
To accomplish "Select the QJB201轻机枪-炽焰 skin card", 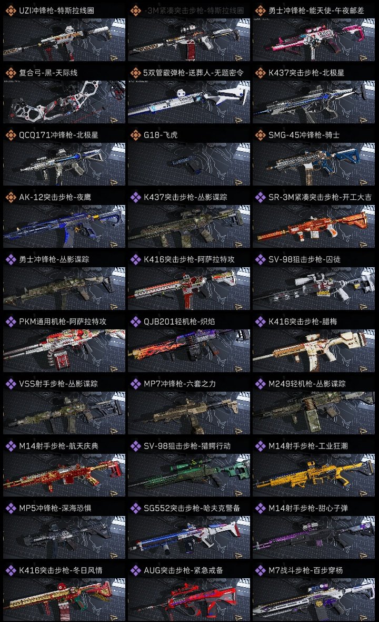I will pos(189,344).
